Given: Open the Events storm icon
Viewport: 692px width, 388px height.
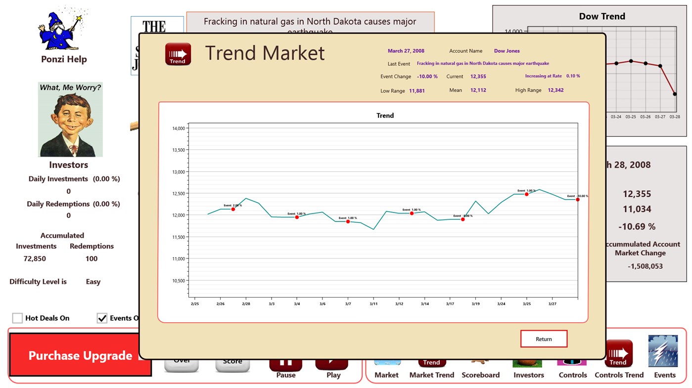Looking at the screenshot, I should click(x=663, y=351).
